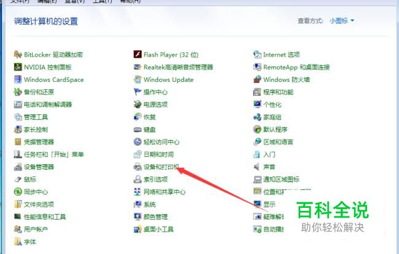This screenshot has height=254, width=399.
Task: Open 同步中心 green sync icon
Action: 18,192
